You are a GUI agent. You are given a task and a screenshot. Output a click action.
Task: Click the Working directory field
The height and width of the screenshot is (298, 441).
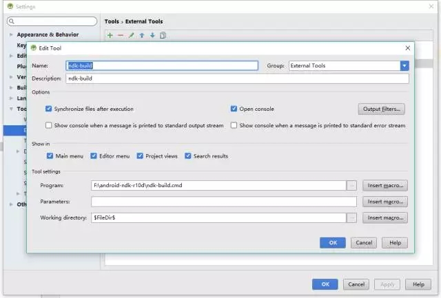219,217
